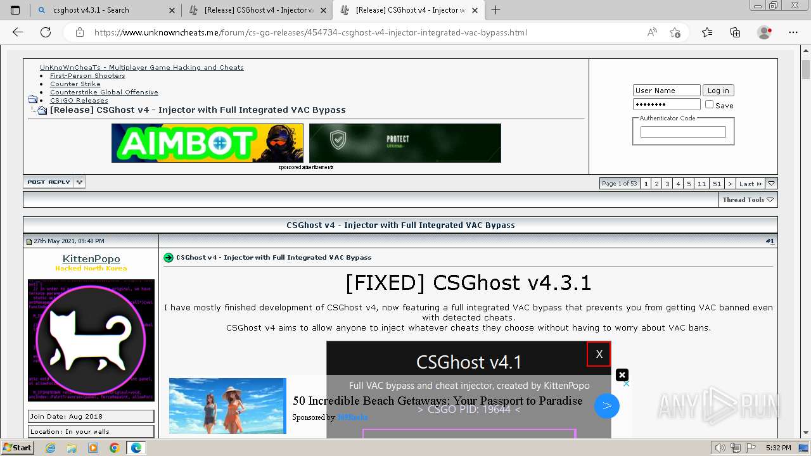This screenshot has width=811, height=456.
Task: Open Chrome from the taskbar
Action: pyautogui.click(x=114, y=448)
